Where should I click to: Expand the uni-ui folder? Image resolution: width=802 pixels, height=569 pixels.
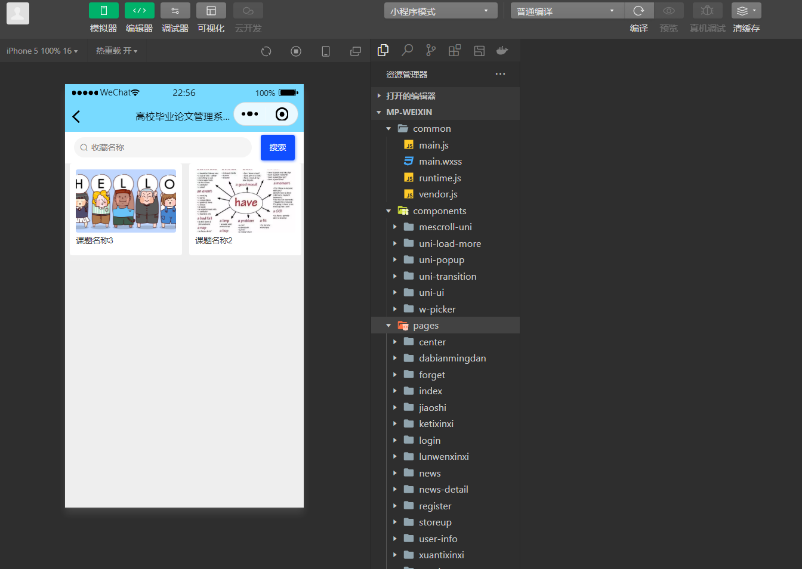445,293
